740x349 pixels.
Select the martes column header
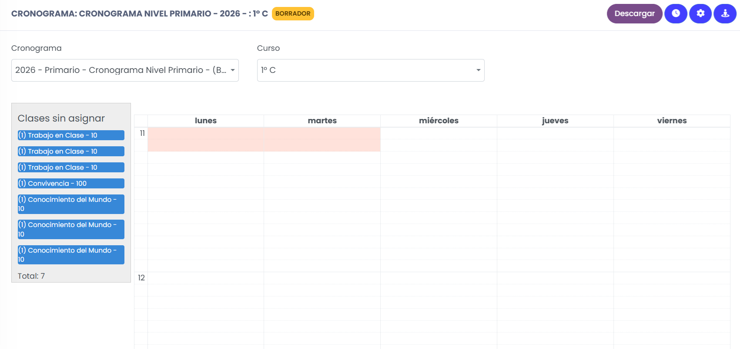pos(322,121)
